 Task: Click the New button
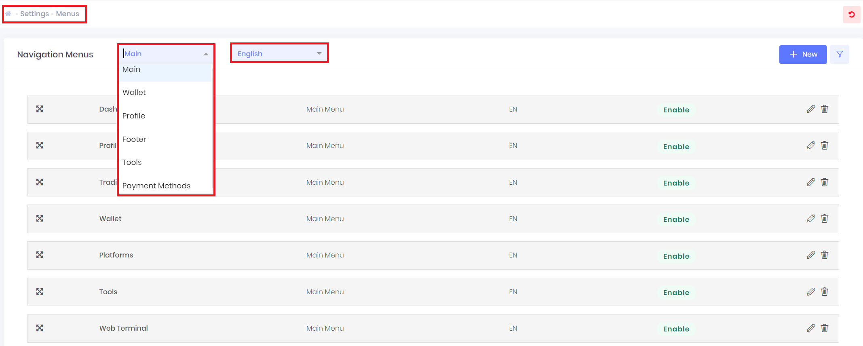803,54
